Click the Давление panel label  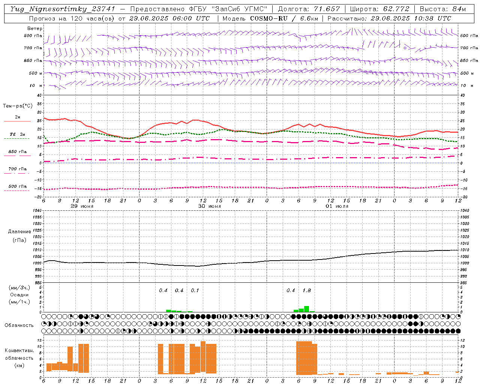tap(19, 232)
